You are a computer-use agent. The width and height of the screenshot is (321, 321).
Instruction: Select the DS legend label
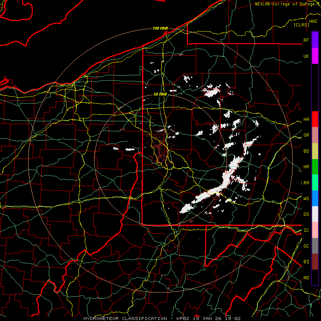tap(306, 214)
